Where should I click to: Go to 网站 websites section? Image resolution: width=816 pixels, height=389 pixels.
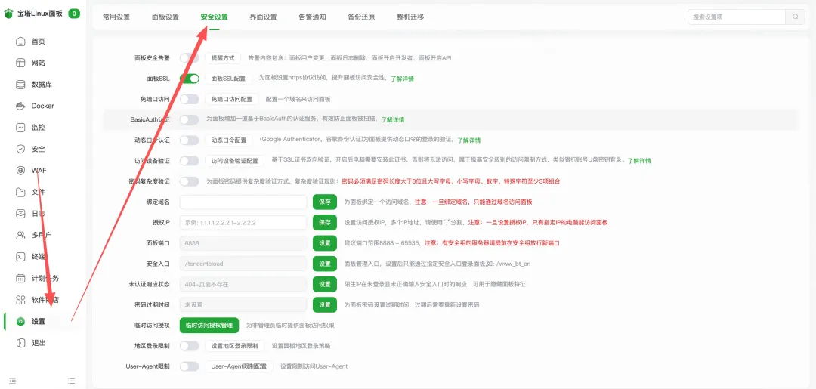coord(38,63)
